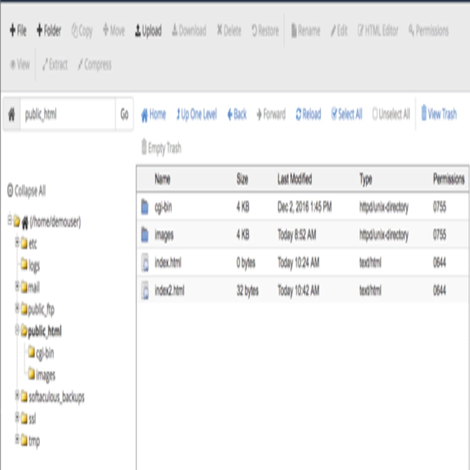The height and width of the screenshot is (470, 470).
Task: Click 0755 permissions of cgi-bin row
Action: click(439, 207)
